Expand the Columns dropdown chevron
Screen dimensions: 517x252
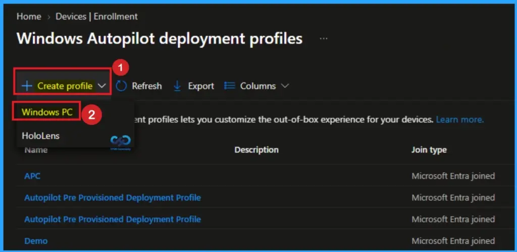pos(285,86)
